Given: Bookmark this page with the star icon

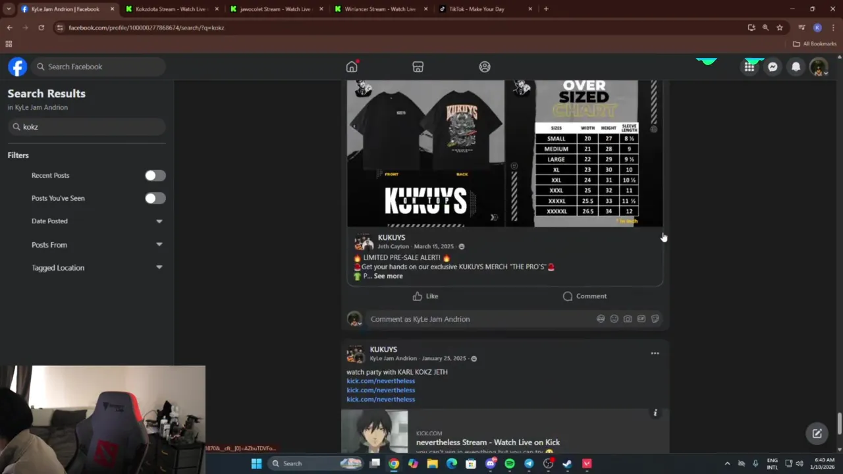Looking at the screenshot, I should point(780,28).
